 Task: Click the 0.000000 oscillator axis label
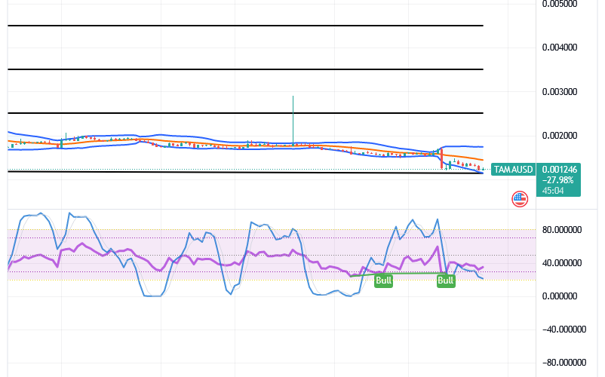pyautogui.click(x=560, y=296)
